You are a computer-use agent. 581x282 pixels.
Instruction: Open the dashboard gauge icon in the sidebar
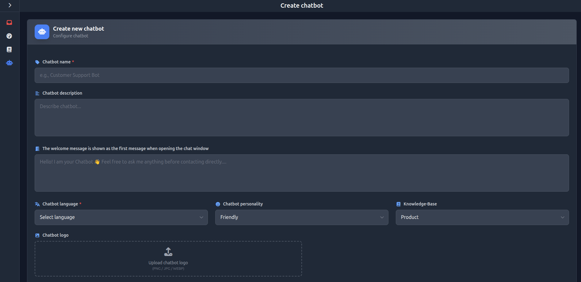pos(9,36)
